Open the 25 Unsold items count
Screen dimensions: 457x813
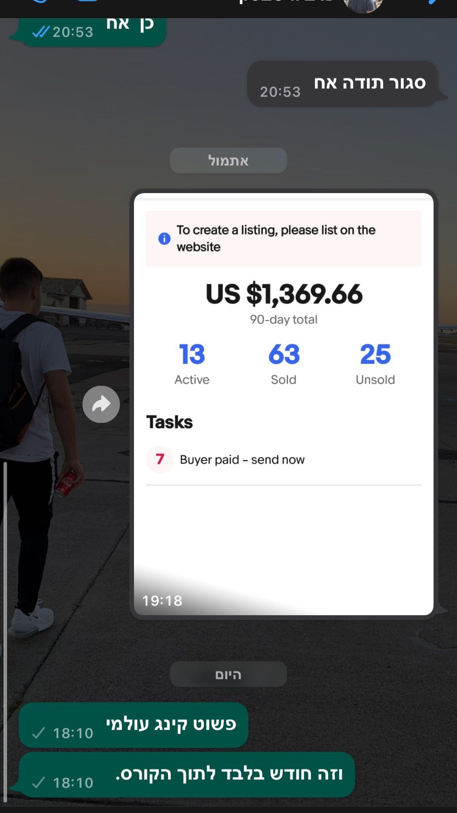[375, 363]
